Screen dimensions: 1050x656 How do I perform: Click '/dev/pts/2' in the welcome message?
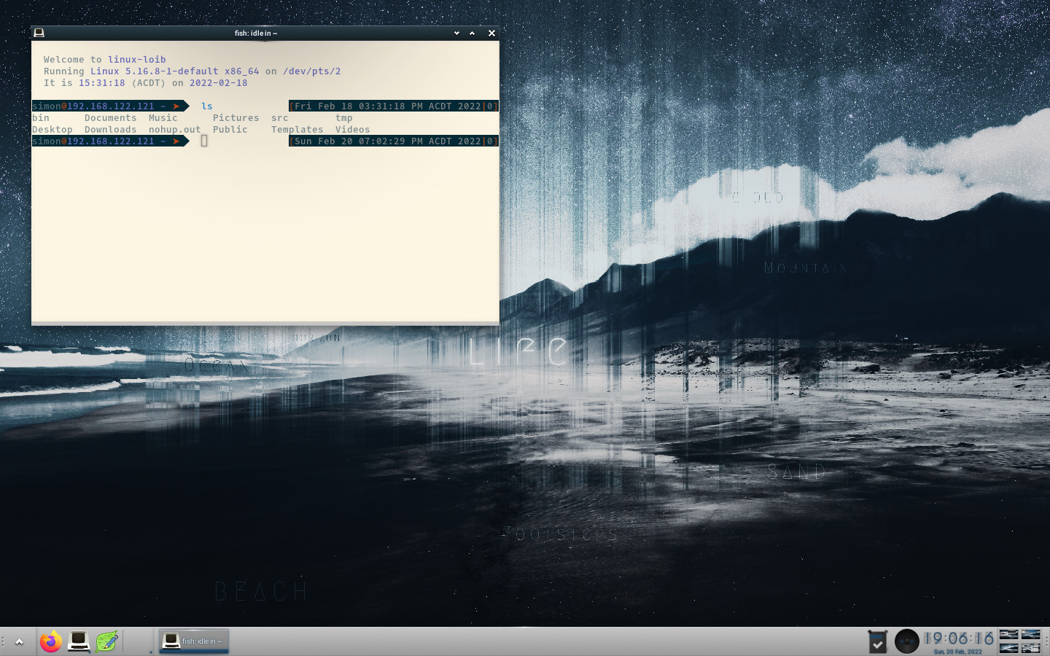pyautogui.click(x=312, y=71)
